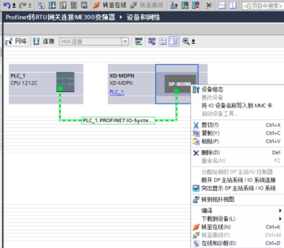Choose 在线和诊断 in the context menu
Image resolution: width=284 pixels, height=248 pixels.
click(x=218, y=243)
